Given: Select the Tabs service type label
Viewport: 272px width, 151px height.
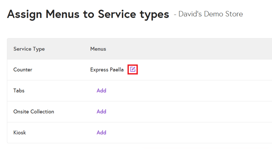Looking at the screenshot, I should tap(19, 90).
